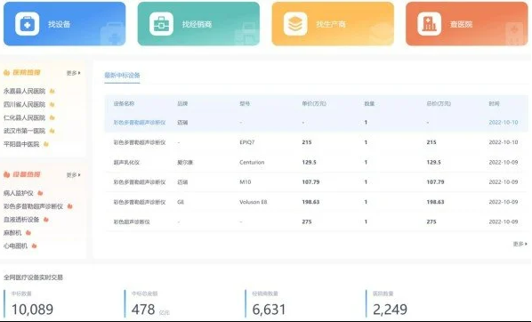This screenshot has height=322, width=532.
Task: Click the red flame icon next to 麻醉机
Action: (28, 233)
